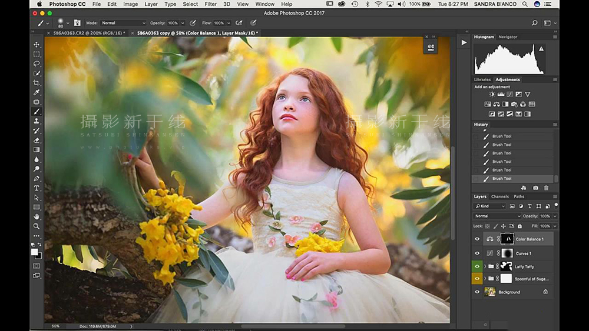589x331 pixels.
Task: Open the layer Fill dropdown
Action: (555, 226)
